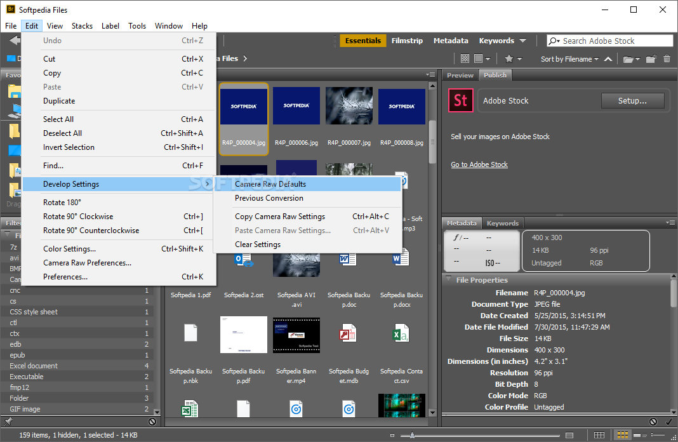678x442 pixels.
Task: Expand the workspace switcher arrow after Keywords
Action: 522,40
